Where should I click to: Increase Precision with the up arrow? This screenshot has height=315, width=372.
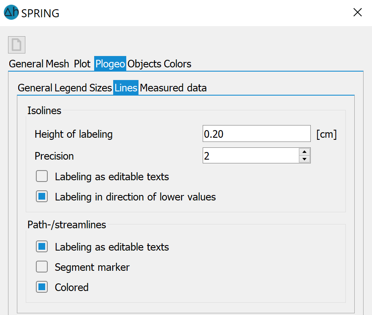point(304,152)
